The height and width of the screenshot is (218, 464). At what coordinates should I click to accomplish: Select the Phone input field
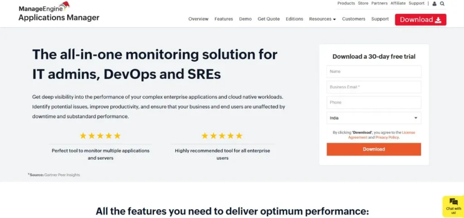pyautogui.click(x=373, y=102)
